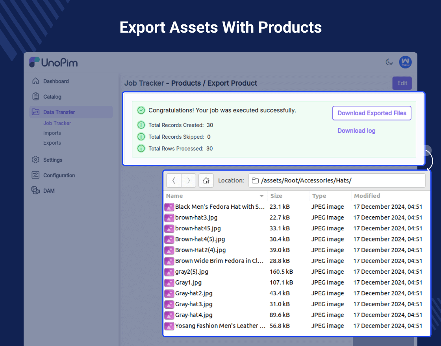
Task: Click the Data Transfer sidebar icon
Action: click(x=35, y=112)
